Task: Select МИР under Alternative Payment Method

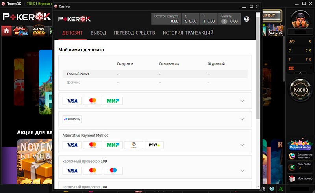Action: [113, 145]
